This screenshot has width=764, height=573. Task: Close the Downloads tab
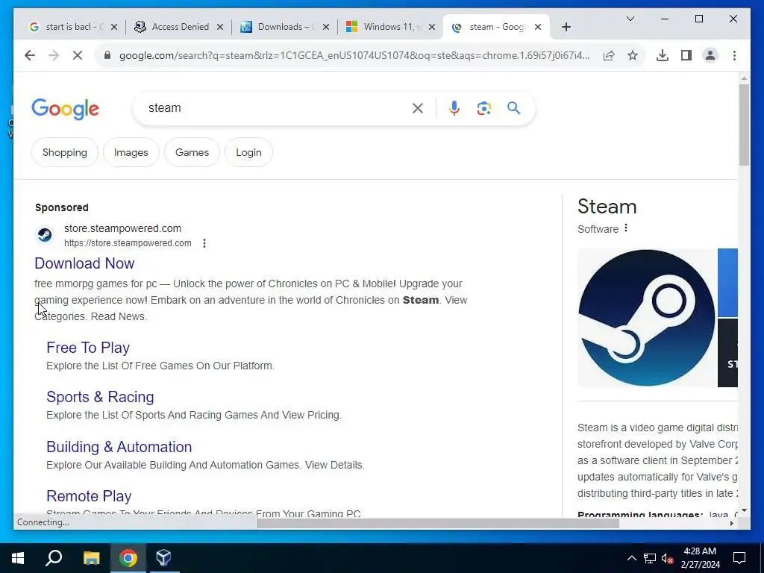click(x=326, y=27)
